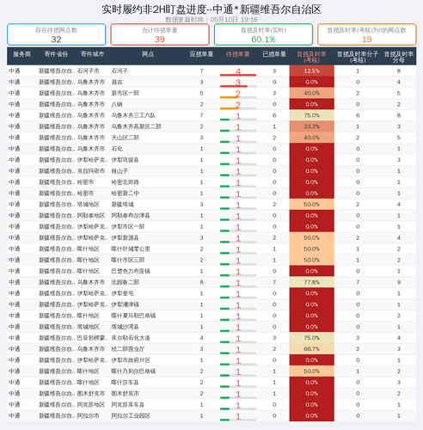
Task: Sort by the 应揽单量 column header
Action: tap(201, 54)
